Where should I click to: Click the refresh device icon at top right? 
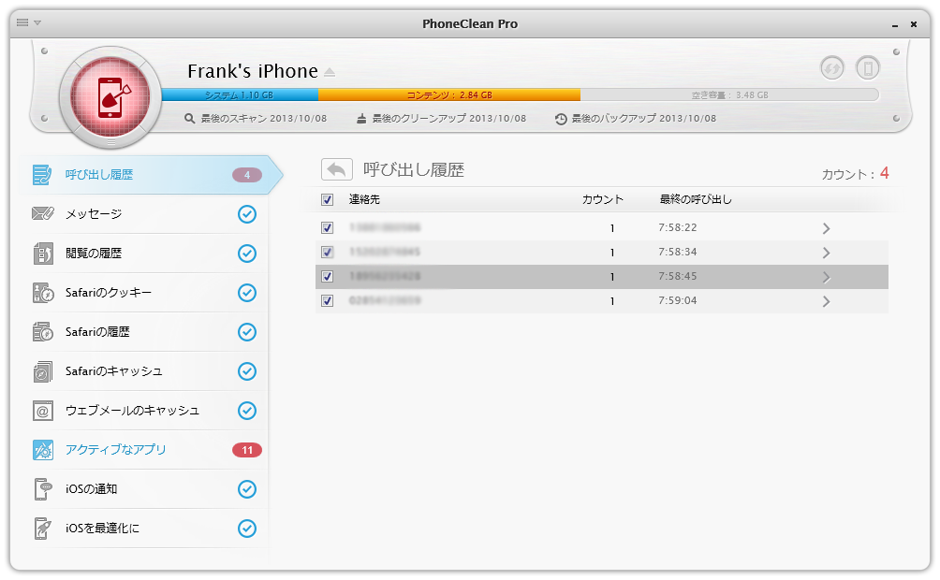832,67
